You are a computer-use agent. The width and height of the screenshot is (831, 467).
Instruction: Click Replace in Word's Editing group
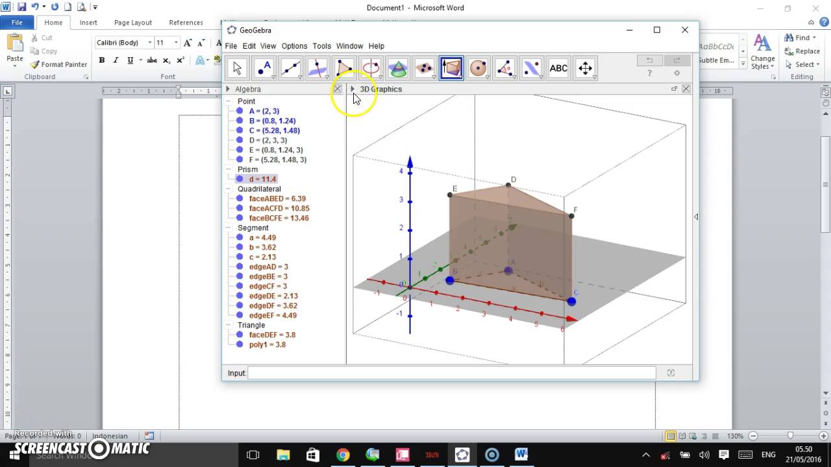pos(803,51)
